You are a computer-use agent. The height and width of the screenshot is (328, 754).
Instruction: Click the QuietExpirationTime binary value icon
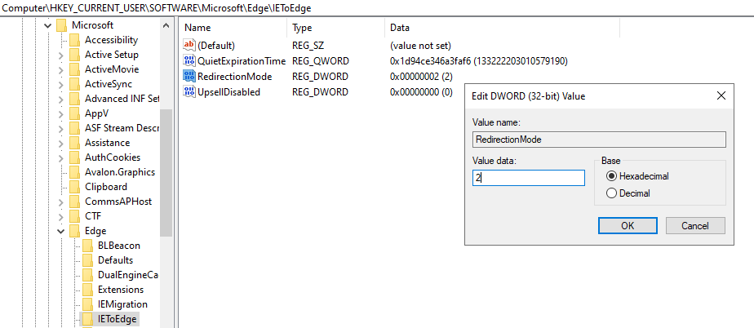[x=189, y=61]
